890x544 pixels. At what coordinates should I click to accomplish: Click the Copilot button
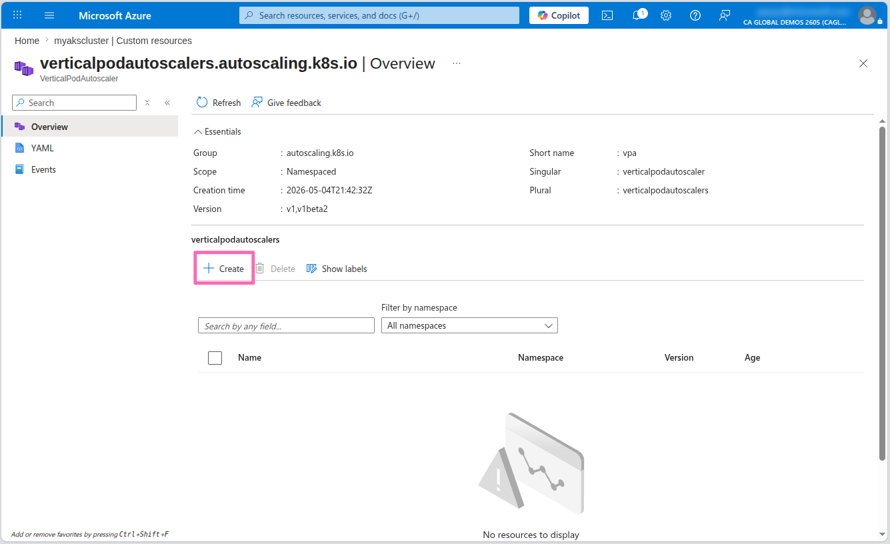(559, 15)
